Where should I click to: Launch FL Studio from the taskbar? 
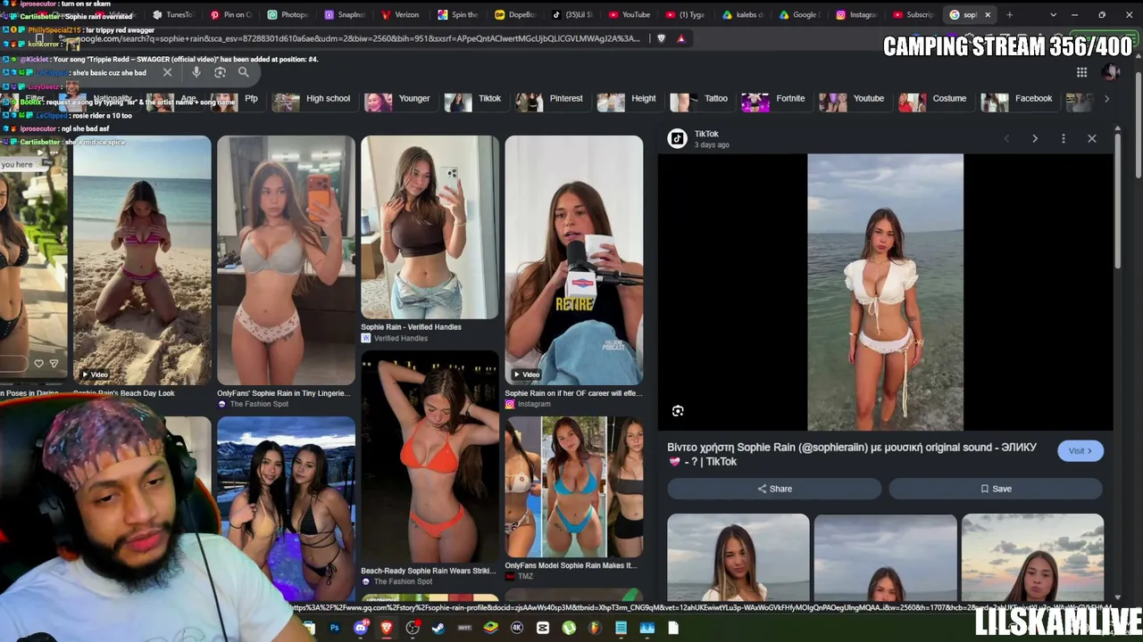pos(595,628)
